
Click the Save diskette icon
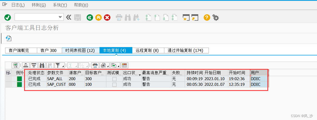point(78,18)
